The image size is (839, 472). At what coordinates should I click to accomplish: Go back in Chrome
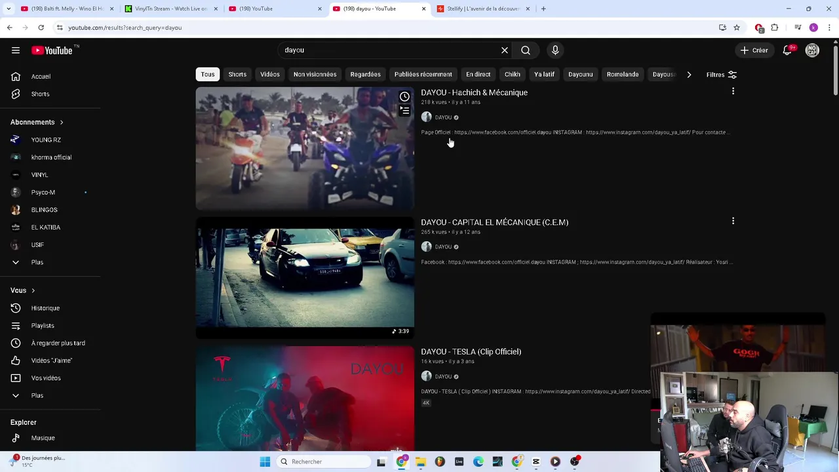pos(9,28)
